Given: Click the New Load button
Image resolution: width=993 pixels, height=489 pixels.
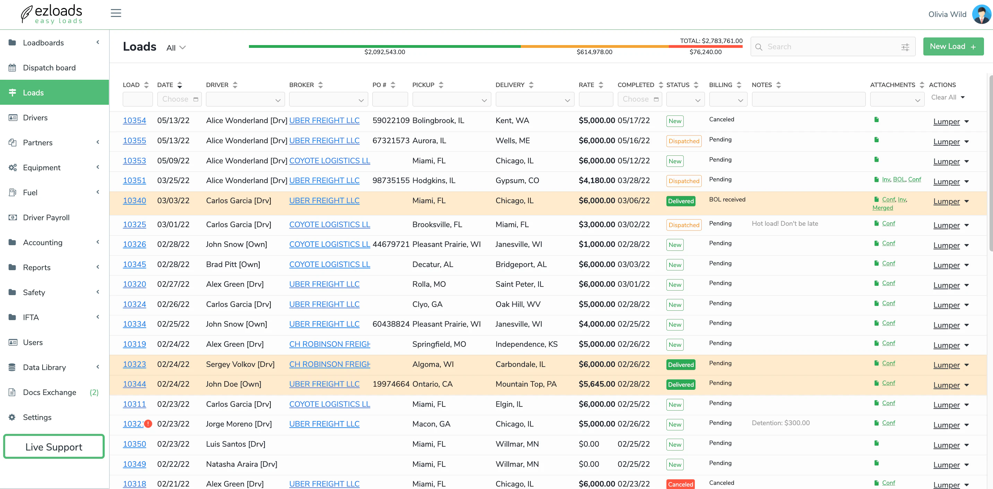Looking at the screenshot, I should pyautogui.click(x=953, y=46).
